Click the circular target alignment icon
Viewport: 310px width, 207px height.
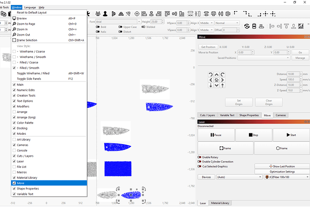[137, 14]
